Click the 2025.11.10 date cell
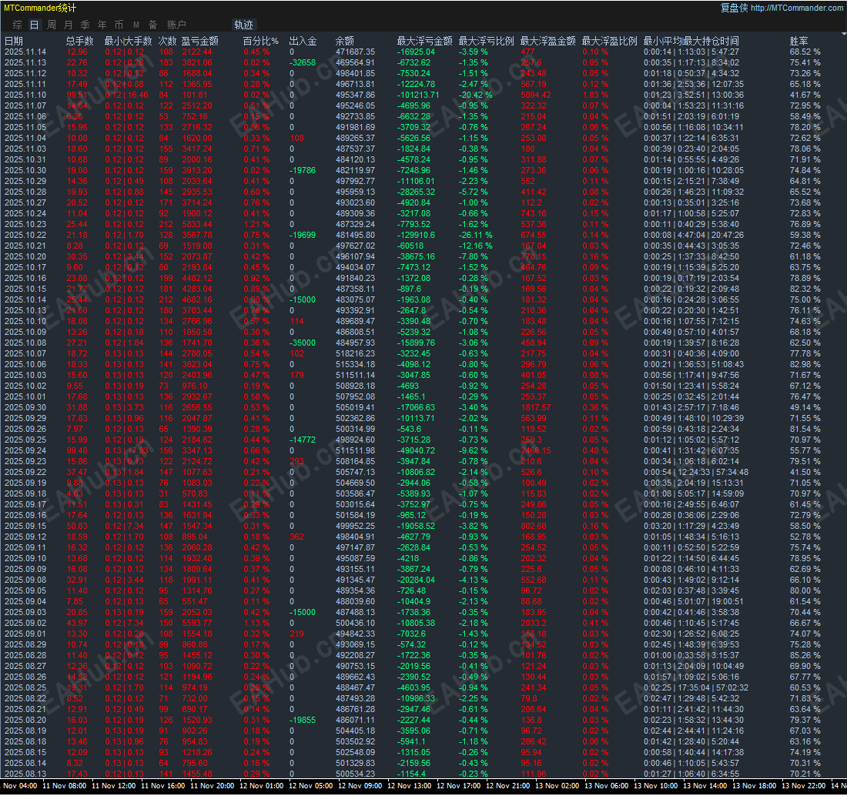 point(25,95)
